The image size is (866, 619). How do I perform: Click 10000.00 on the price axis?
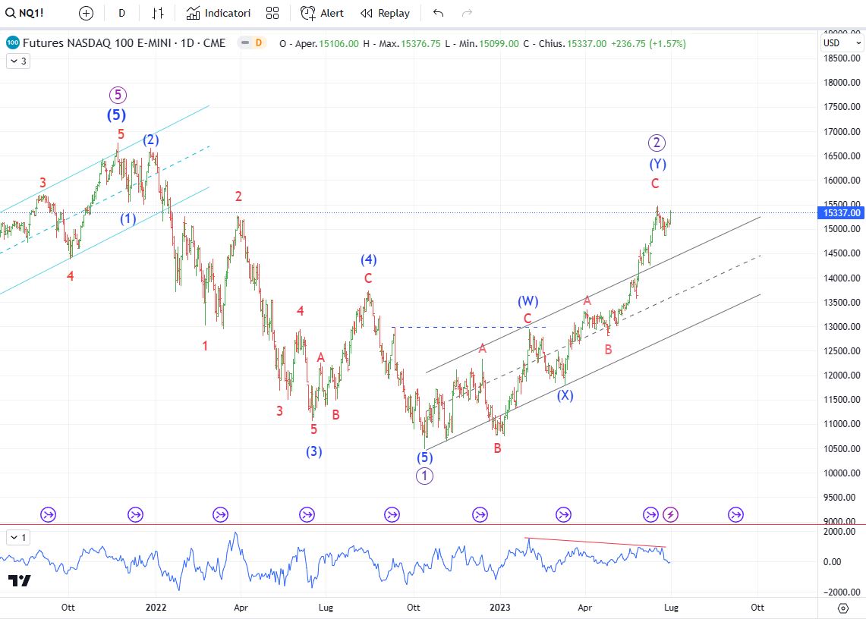click(x=842, y=473)
